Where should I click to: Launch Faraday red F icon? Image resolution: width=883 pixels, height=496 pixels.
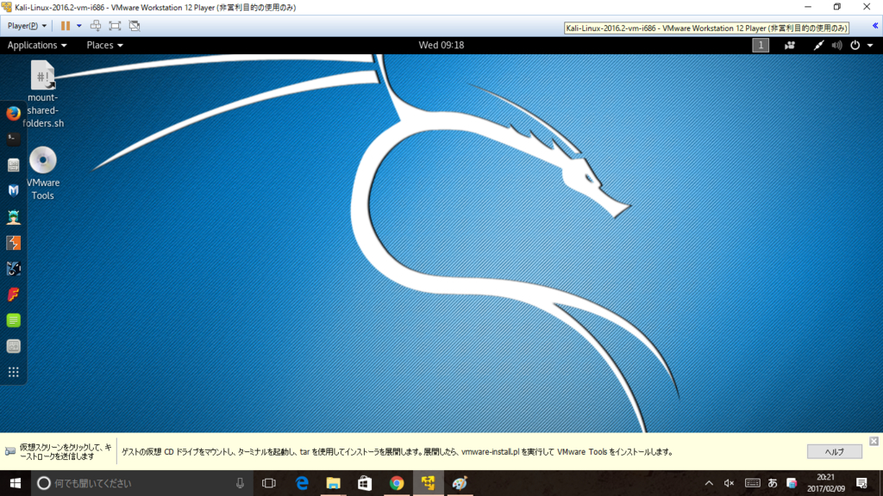click(14, 294)
